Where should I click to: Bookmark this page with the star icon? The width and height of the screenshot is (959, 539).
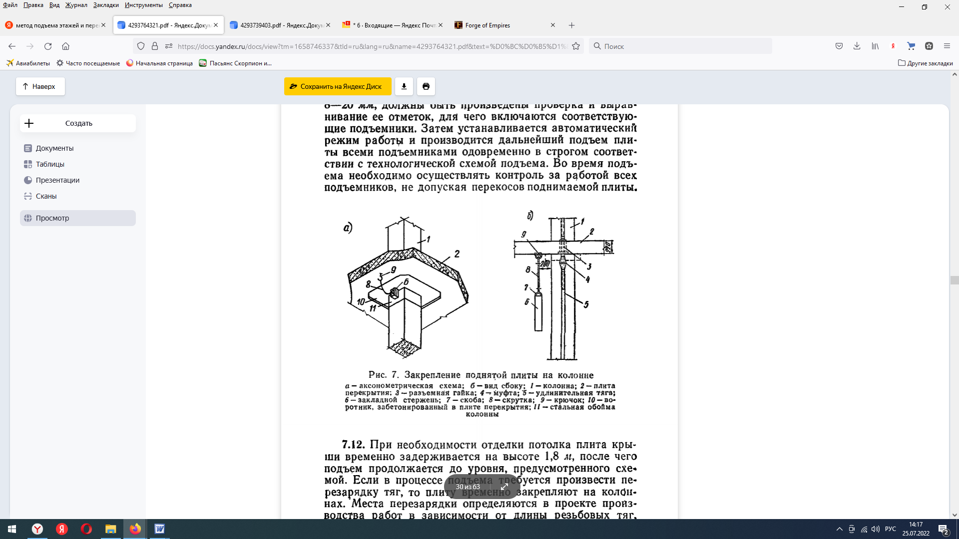(x=576, y=46)
